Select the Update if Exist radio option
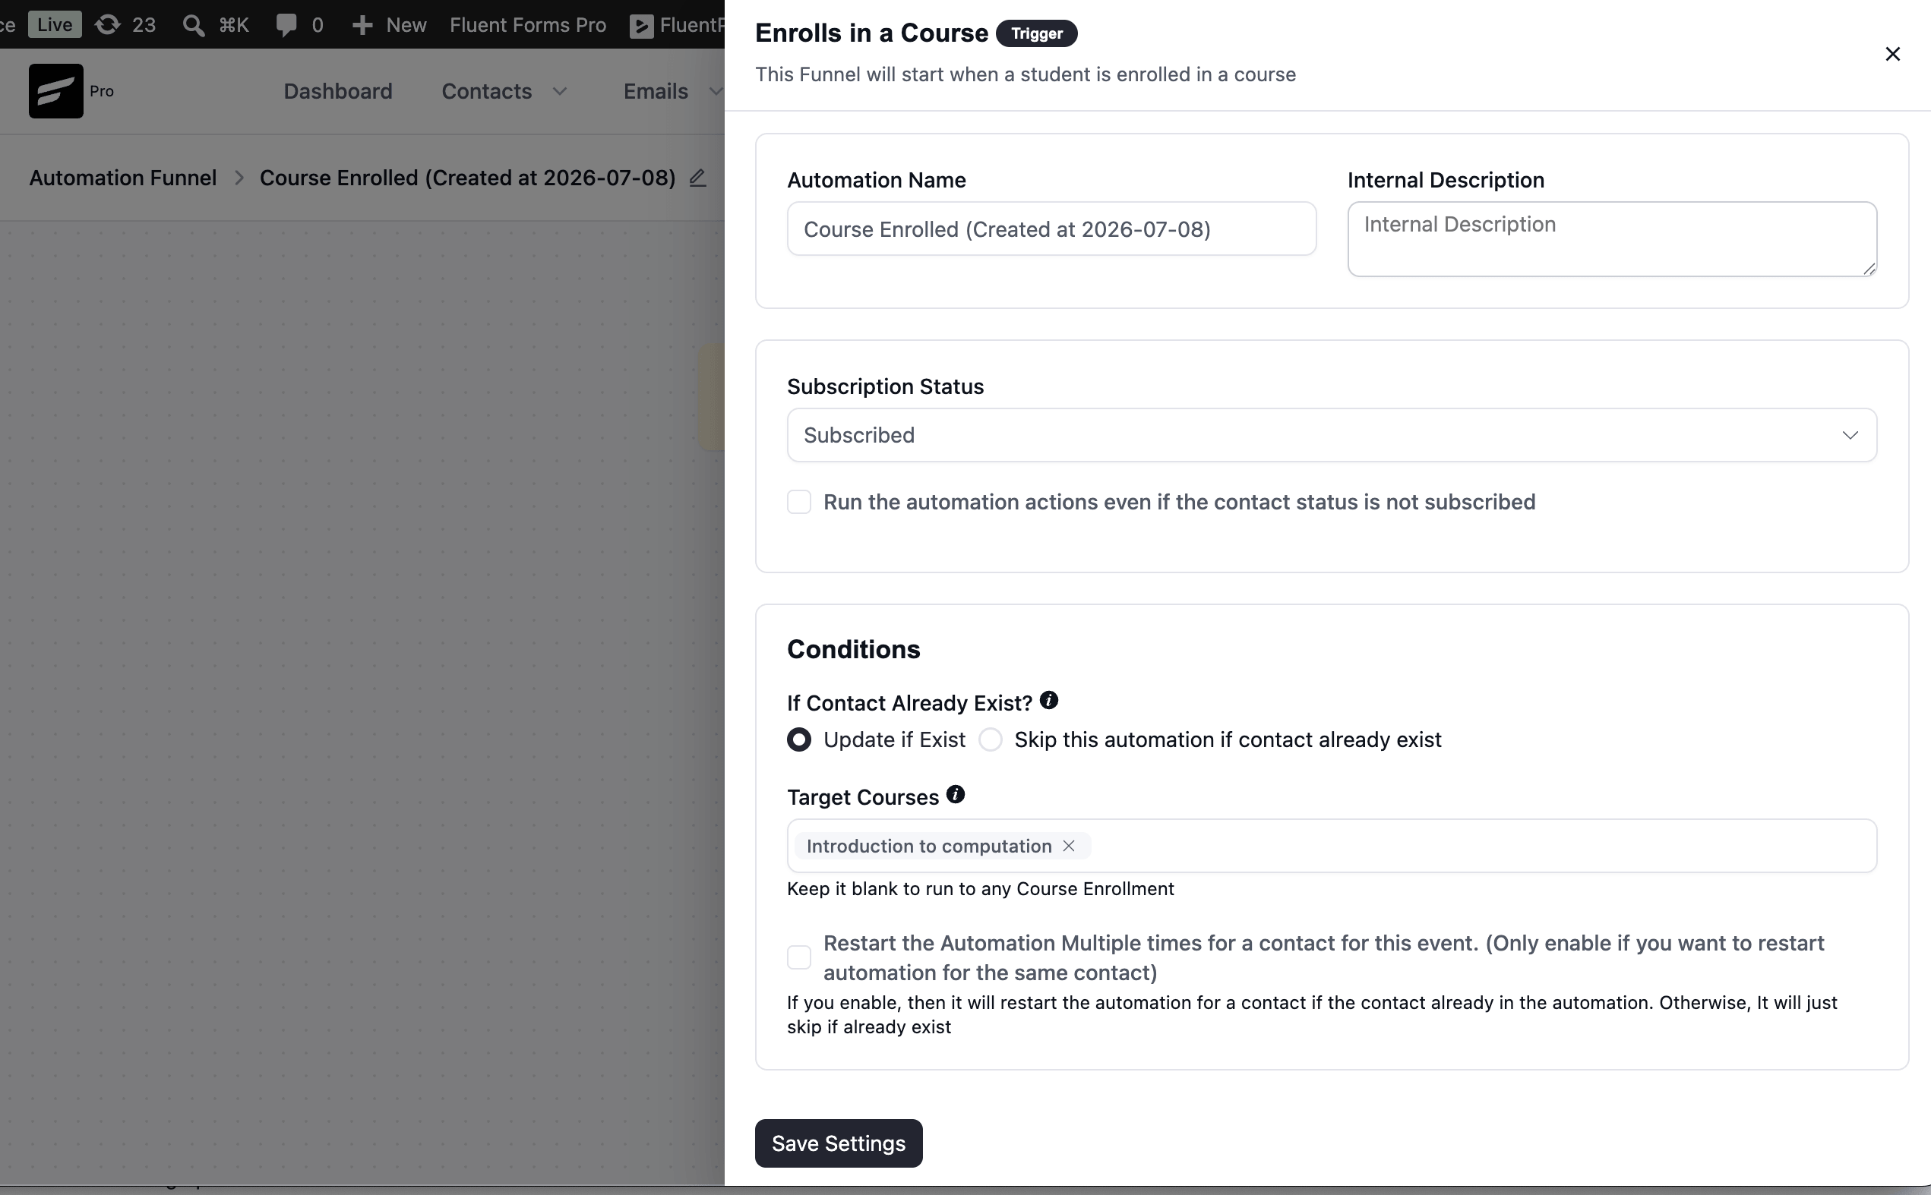Viewport: 1931px width, 1195px height. (x=798, y=739)
